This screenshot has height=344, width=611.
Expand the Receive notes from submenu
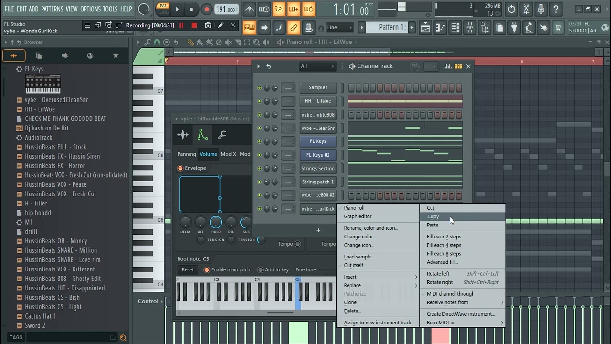click(463, 302)
